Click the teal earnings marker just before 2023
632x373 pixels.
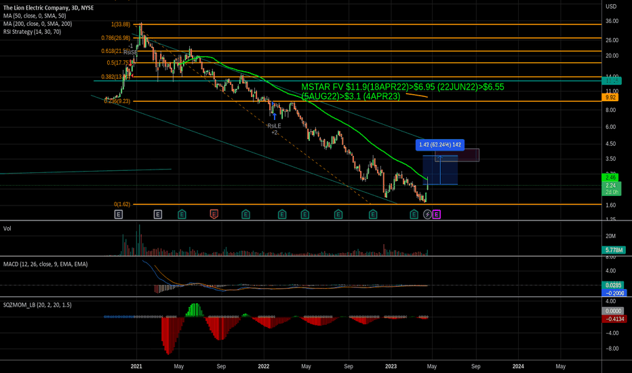[x=373, y=214]
